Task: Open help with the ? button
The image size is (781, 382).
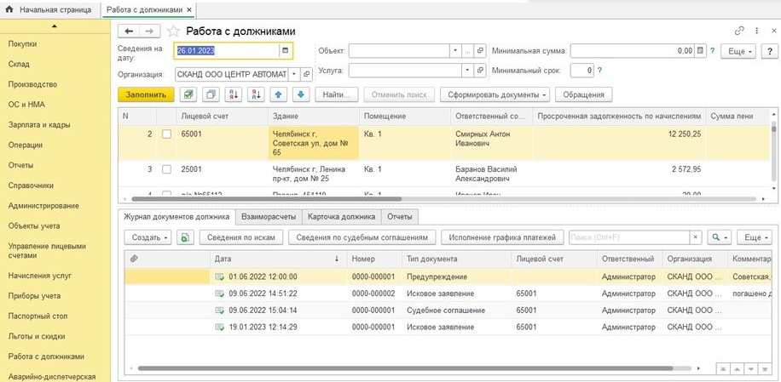Action: pyautogui.click(x=769, y=51)
